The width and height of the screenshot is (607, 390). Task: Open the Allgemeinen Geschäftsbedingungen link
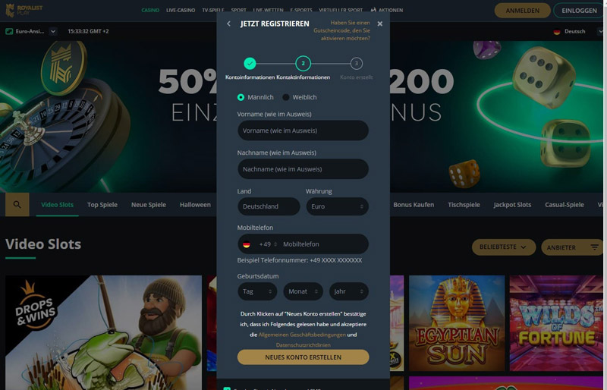[x=302, y=335]
